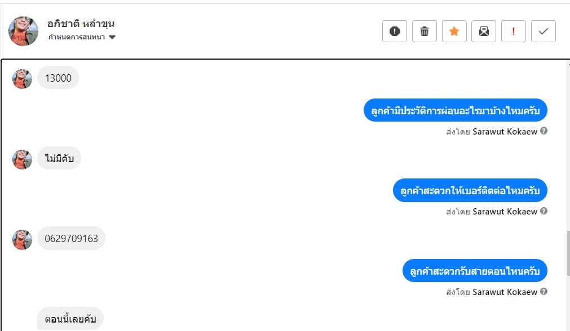
Task: Select the 0629709163 phone number bubble
Action: 72,239
